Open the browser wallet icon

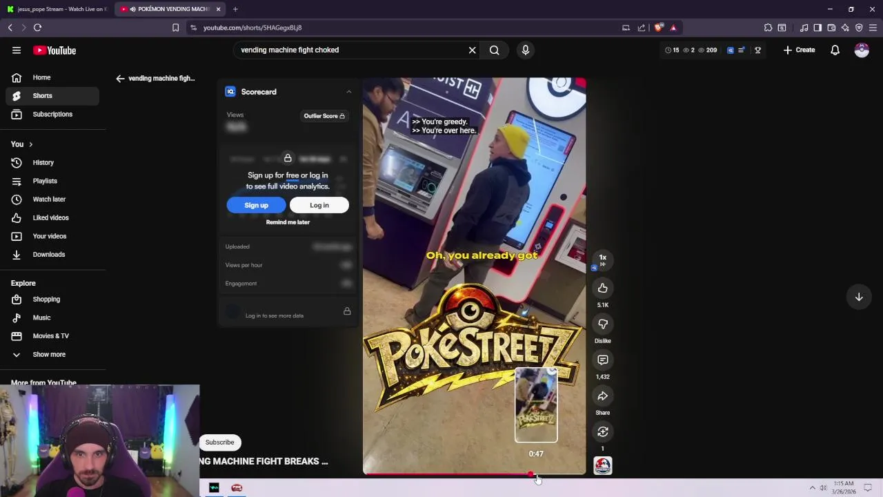tap(831, 28)
